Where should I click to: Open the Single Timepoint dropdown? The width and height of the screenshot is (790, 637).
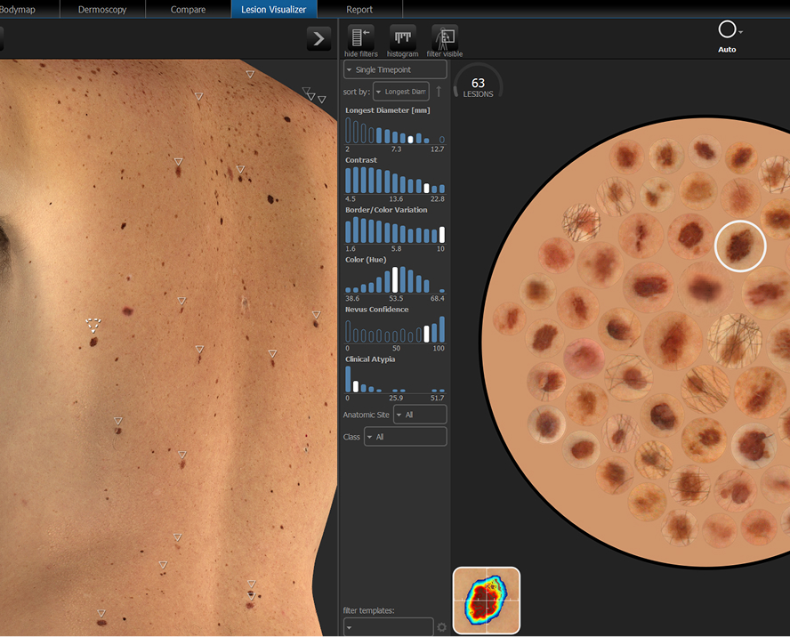coord(395,69)
